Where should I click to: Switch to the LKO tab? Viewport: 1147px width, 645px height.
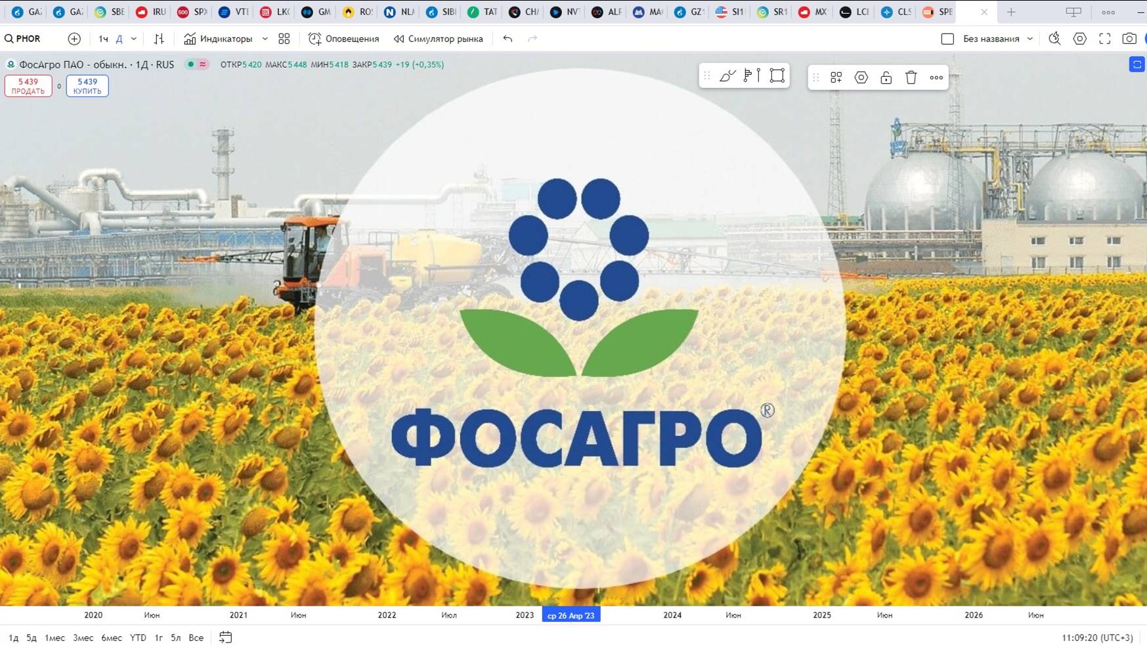[275, 12]
